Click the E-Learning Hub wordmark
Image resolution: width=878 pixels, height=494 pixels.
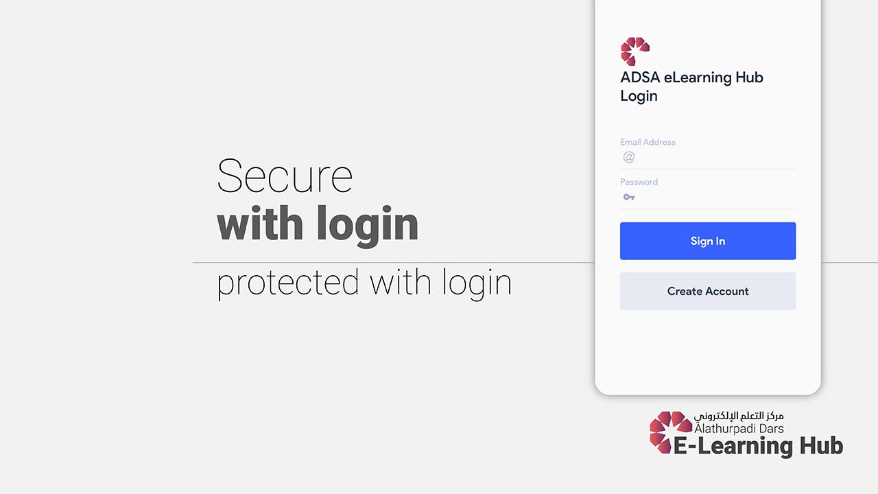coord(757,446)
